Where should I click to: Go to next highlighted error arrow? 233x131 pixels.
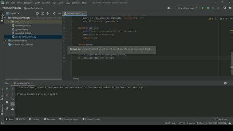tap(230, 19)
